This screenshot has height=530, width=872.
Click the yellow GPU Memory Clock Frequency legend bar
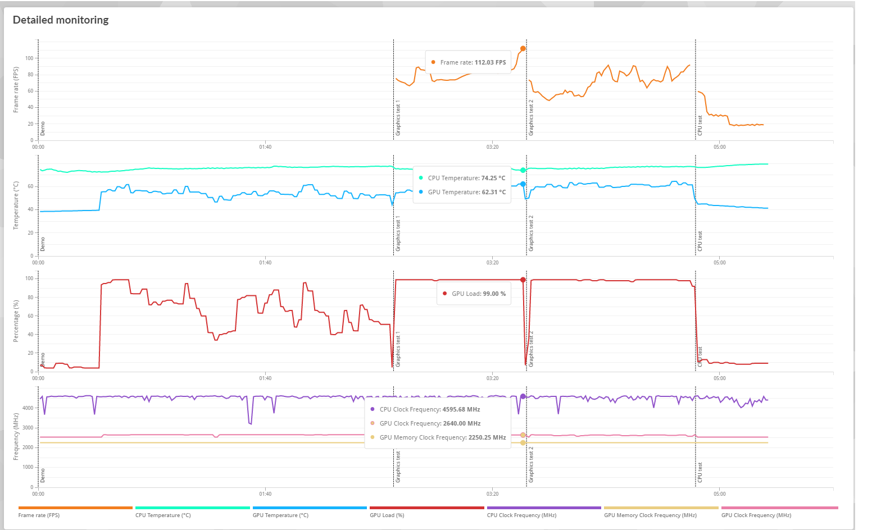point(661,508)
